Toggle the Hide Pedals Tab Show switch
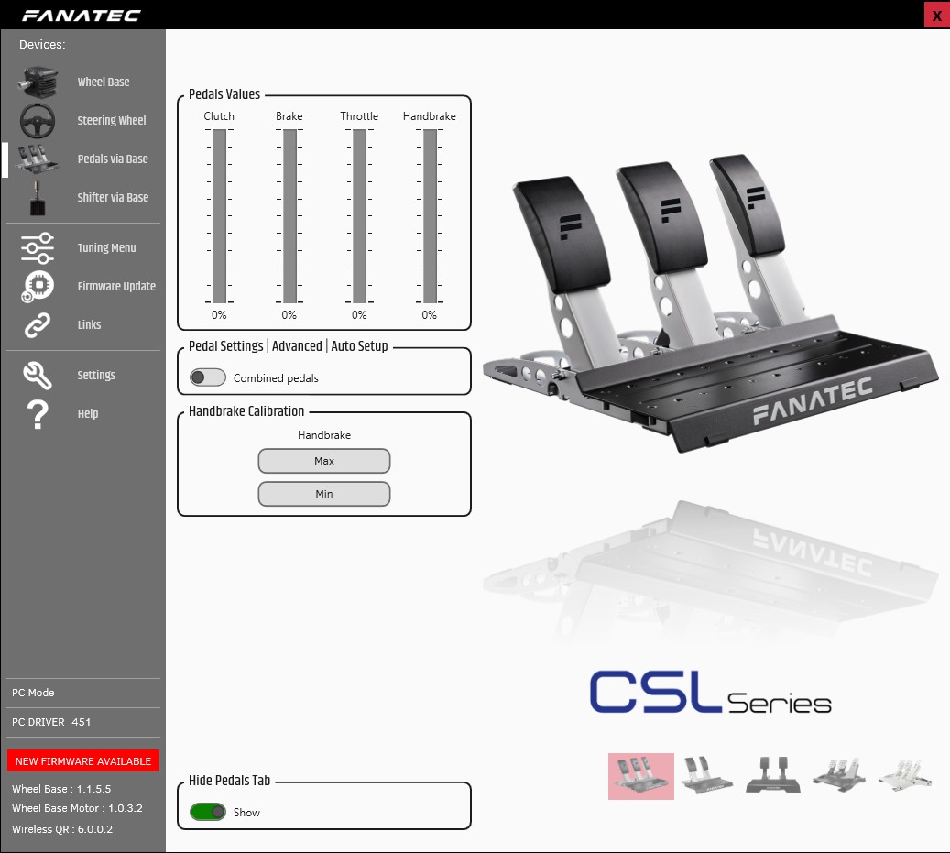The height and width of the screenshot is (853, 950). tap(208, 812)
